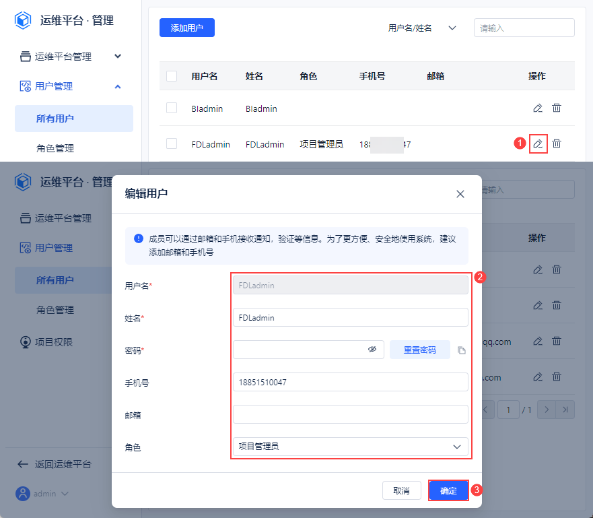Click the edit pencil in the dimmed '.com' row

click(538, 377)
